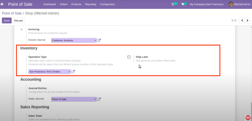The height and width of the screenshot is (121, 252).
Task: Open the Orders menu
Action: coord(63,4)
